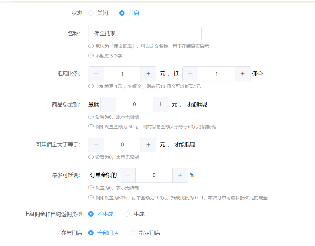Increase the 抵现比例 commission value with plus
The width and height of the screenshot is (315, 246).
pyautogui.click(x=243, y=74)
